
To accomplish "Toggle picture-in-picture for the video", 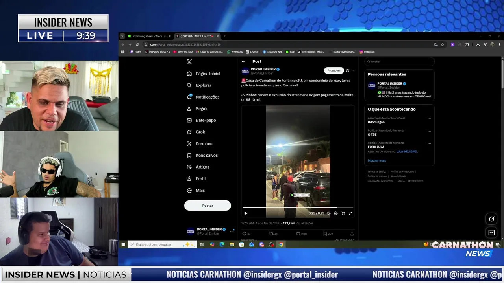I will (x=343, y=213).
